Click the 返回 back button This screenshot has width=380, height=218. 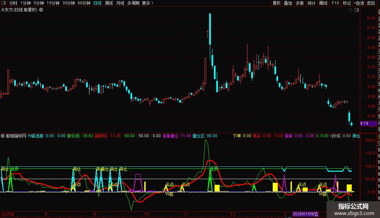coord(371,3)
